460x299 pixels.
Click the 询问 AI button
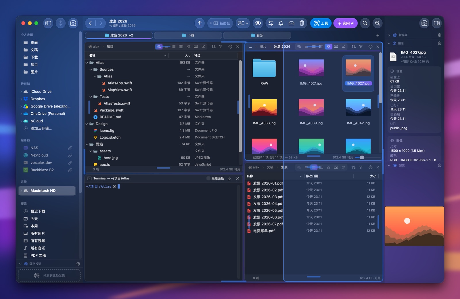tap(345, 23)
